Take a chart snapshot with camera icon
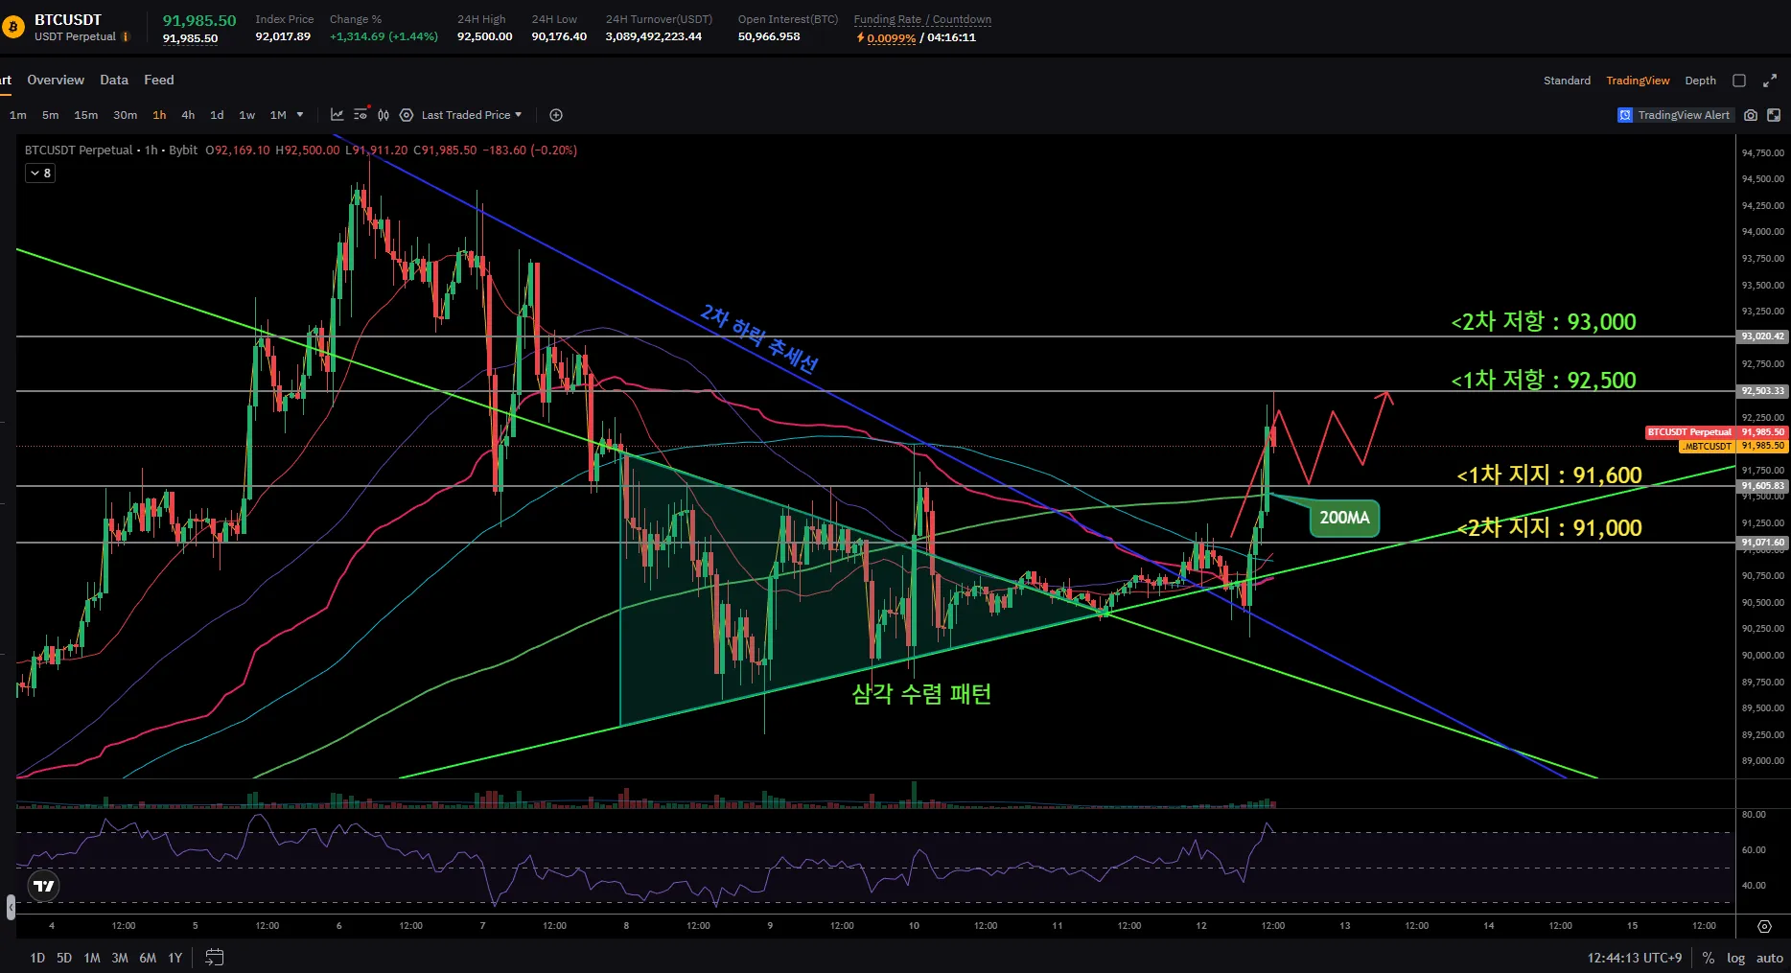This screenshot has height=973, width=1791. tap(1751, 115)
